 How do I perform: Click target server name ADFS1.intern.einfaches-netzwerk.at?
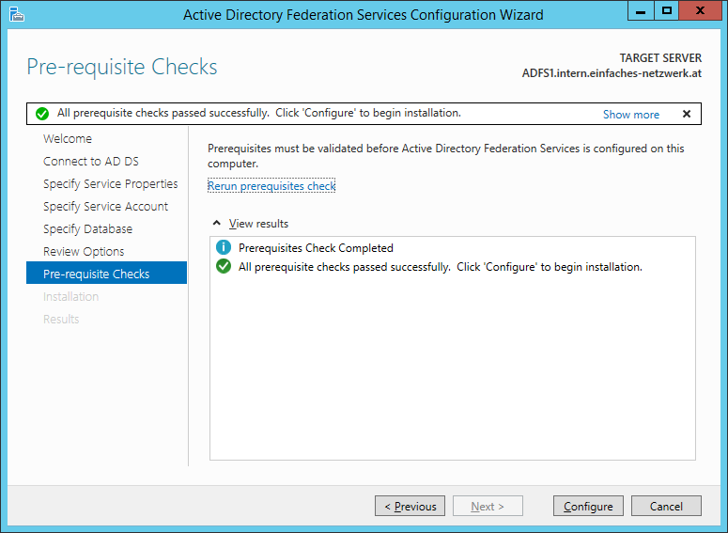[x=612, y=73]
